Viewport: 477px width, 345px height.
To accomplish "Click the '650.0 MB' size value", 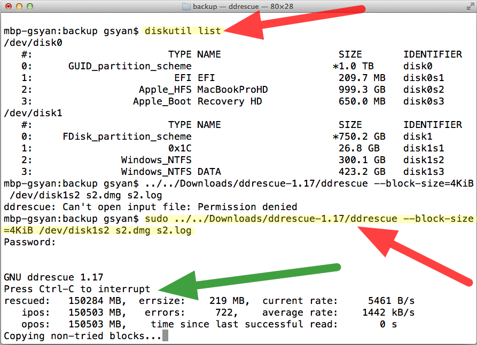I will 362,101.
